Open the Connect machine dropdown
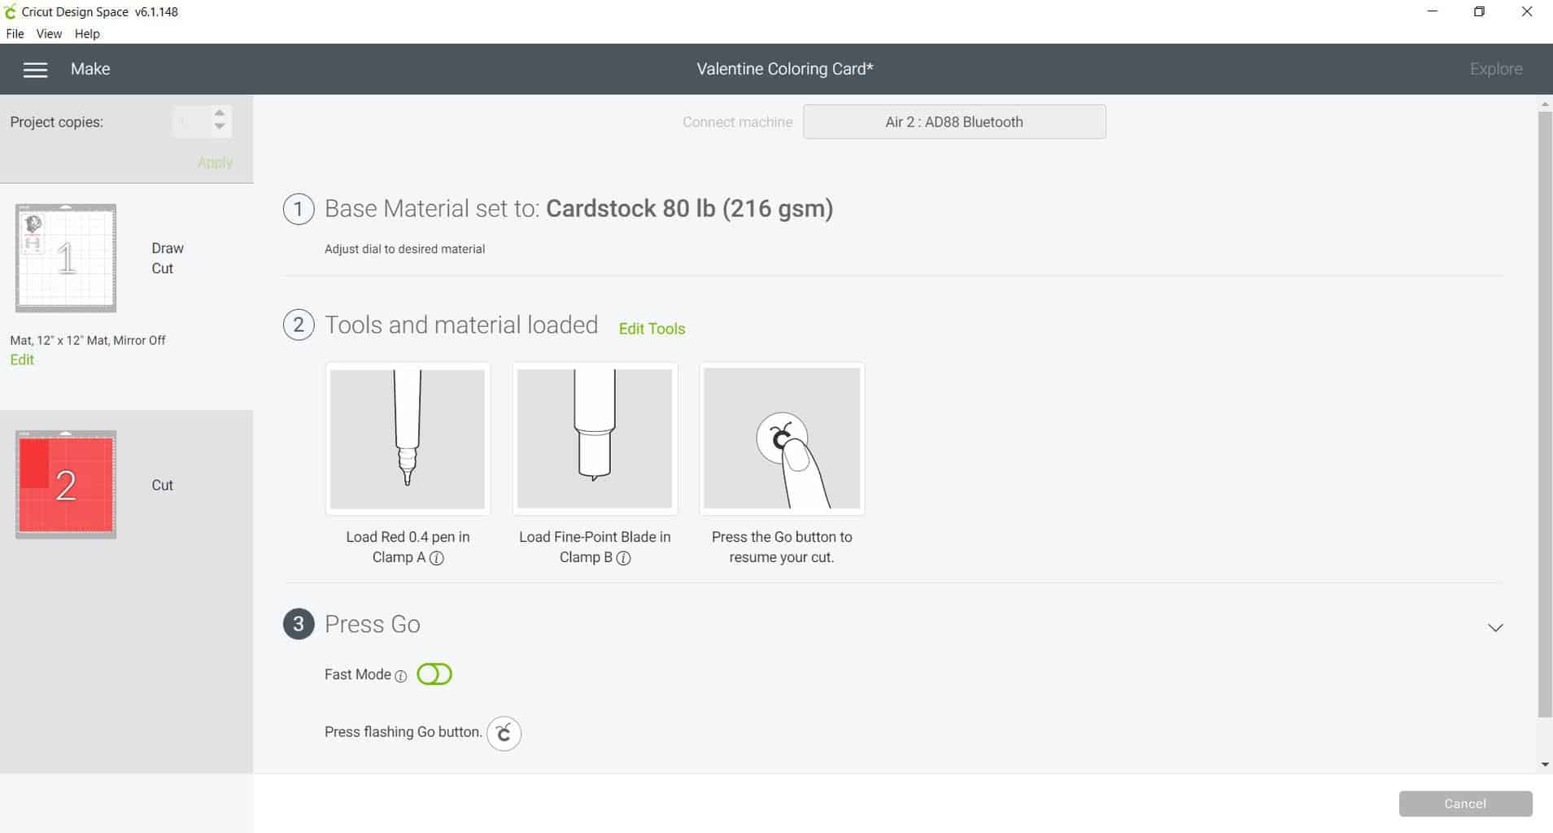 click(x=953, y=122)
